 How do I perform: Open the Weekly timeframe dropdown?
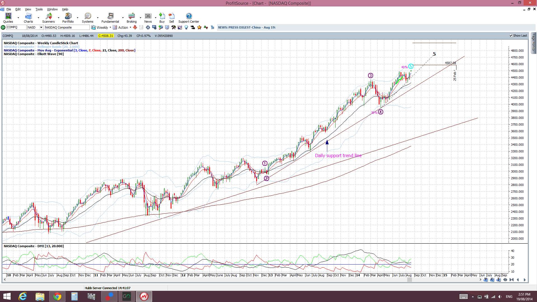coord(101,27)
